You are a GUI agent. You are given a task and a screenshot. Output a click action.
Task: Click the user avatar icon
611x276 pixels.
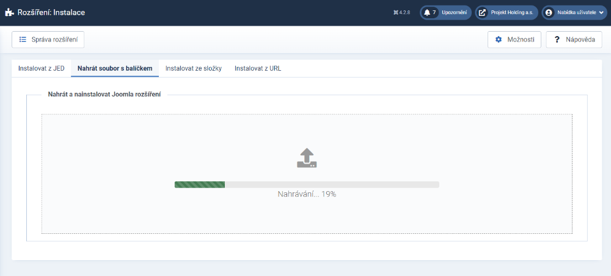click(549, 12)
